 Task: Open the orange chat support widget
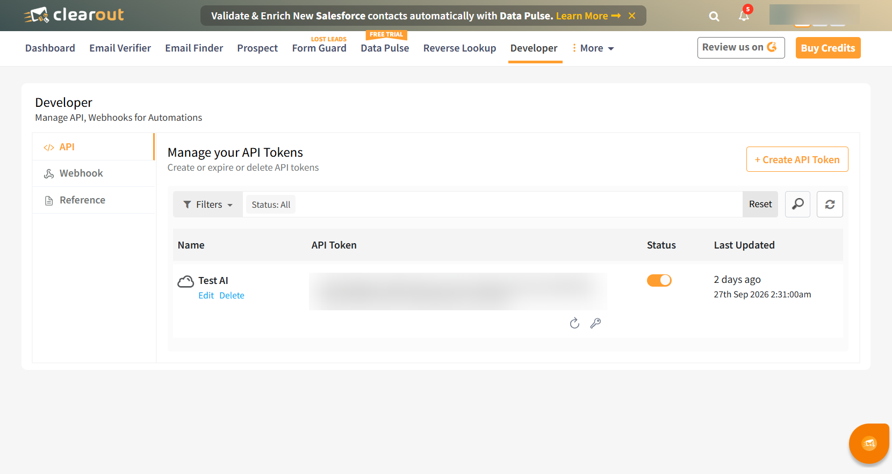click(869, 443)
